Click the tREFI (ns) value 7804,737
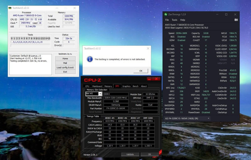Image resolution: width=251 pixels, height=160 pixels. pos(206,95)
